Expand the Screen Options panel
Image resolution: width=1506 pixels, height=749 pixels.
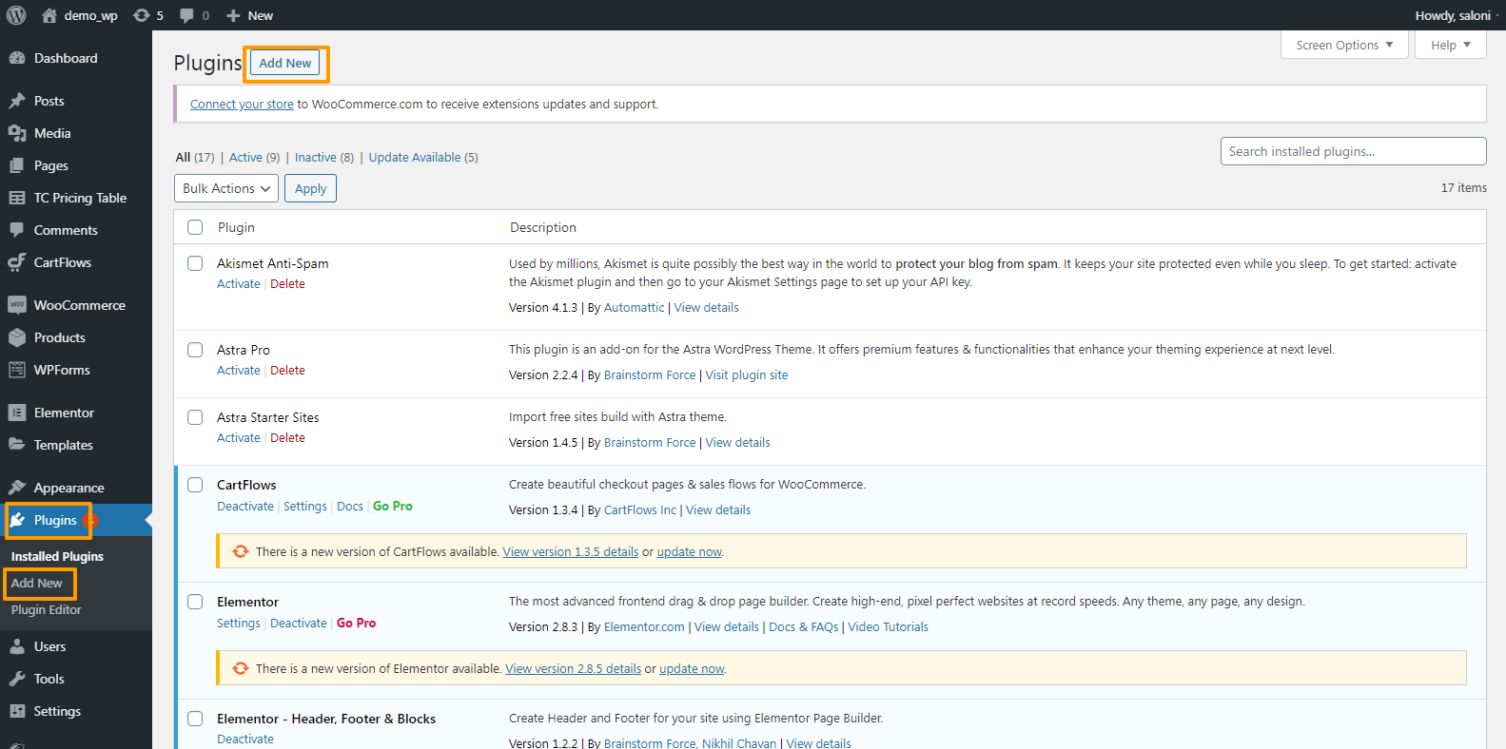pos(1344,45)
